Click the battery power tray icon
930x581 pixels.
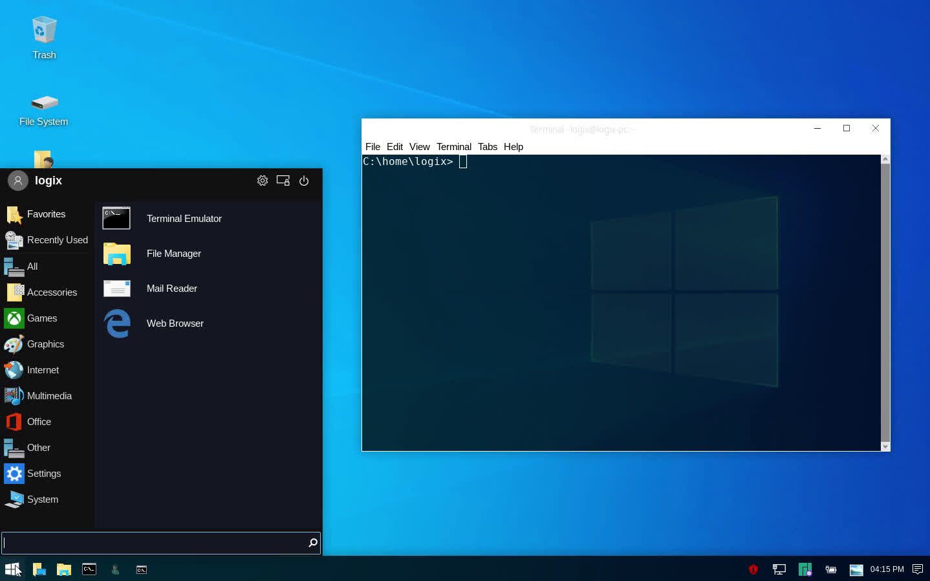(830, 569)
